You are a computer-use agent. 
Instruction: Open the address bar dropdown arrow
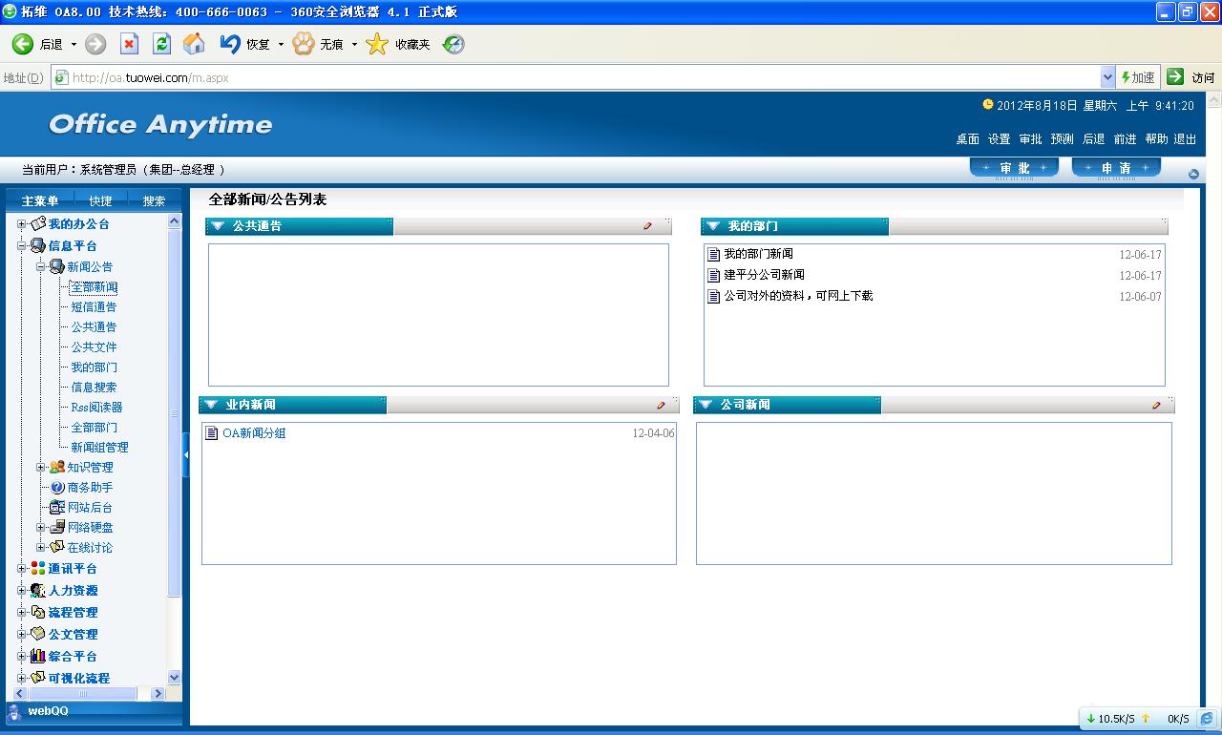1107,77
